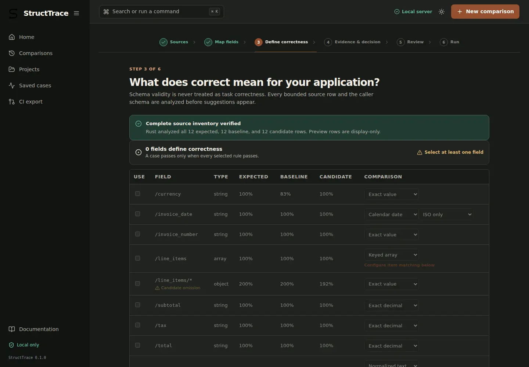Click the COMPARISON column header
Viewport: 529px width, 367px height.
pyautogui.click(x=383, y=177)
